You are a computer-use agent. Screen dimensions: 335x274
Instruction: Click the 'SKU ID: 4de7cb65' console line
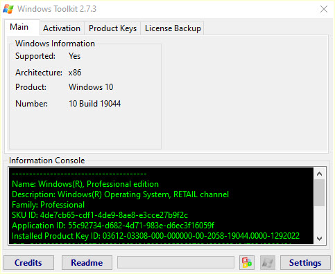[x=100, y=215]
